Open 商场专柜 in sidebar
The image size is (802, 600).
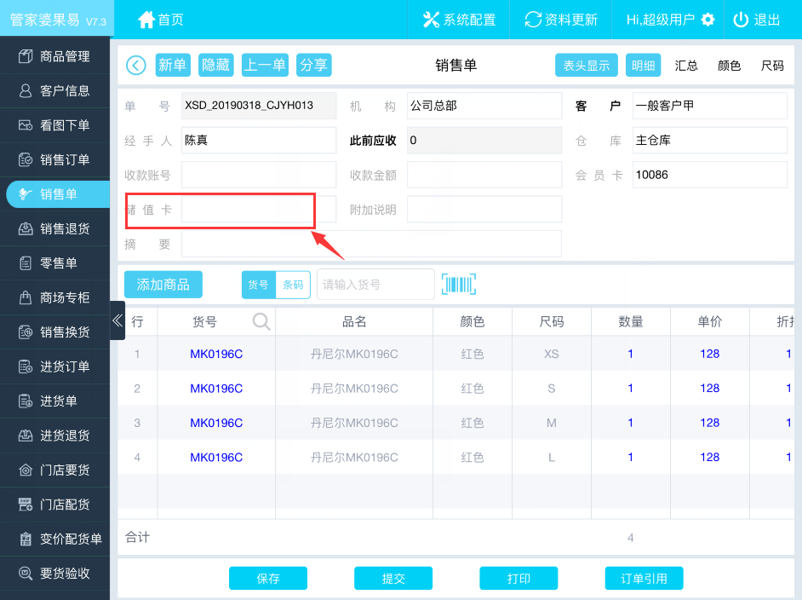(55, 297)
